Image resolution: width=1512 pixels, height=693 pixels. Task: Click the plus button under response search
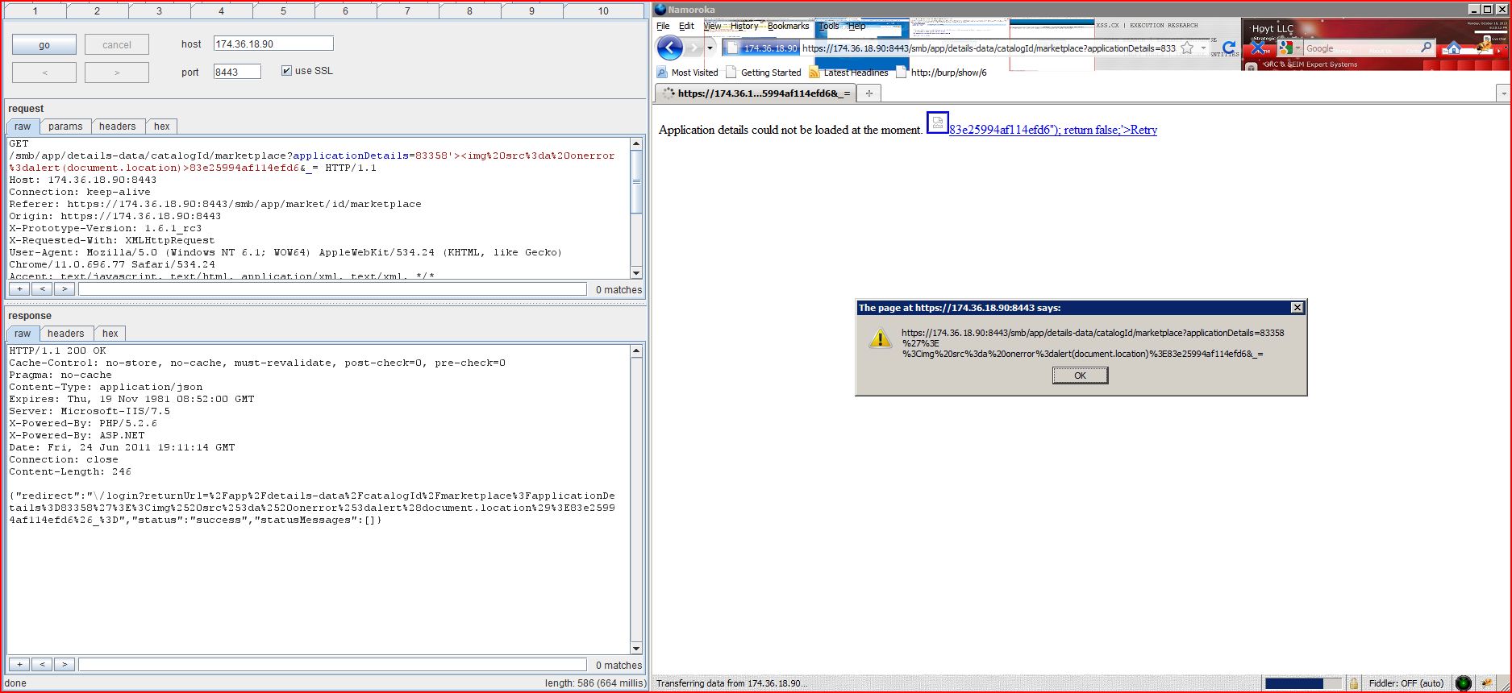pos(19,665)
